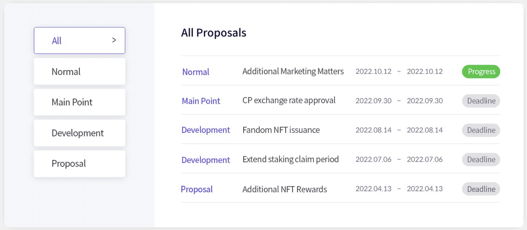Click the chevron arrow in the All filter
Viewport: 527px width, 230px height.
tap(114, 40)
